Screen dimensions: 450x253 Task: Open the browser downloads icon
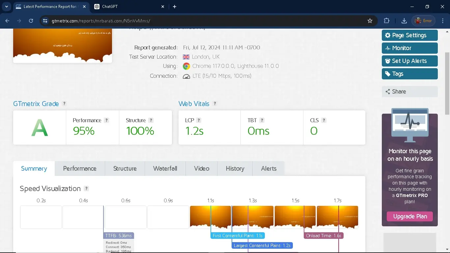[404, 21]
